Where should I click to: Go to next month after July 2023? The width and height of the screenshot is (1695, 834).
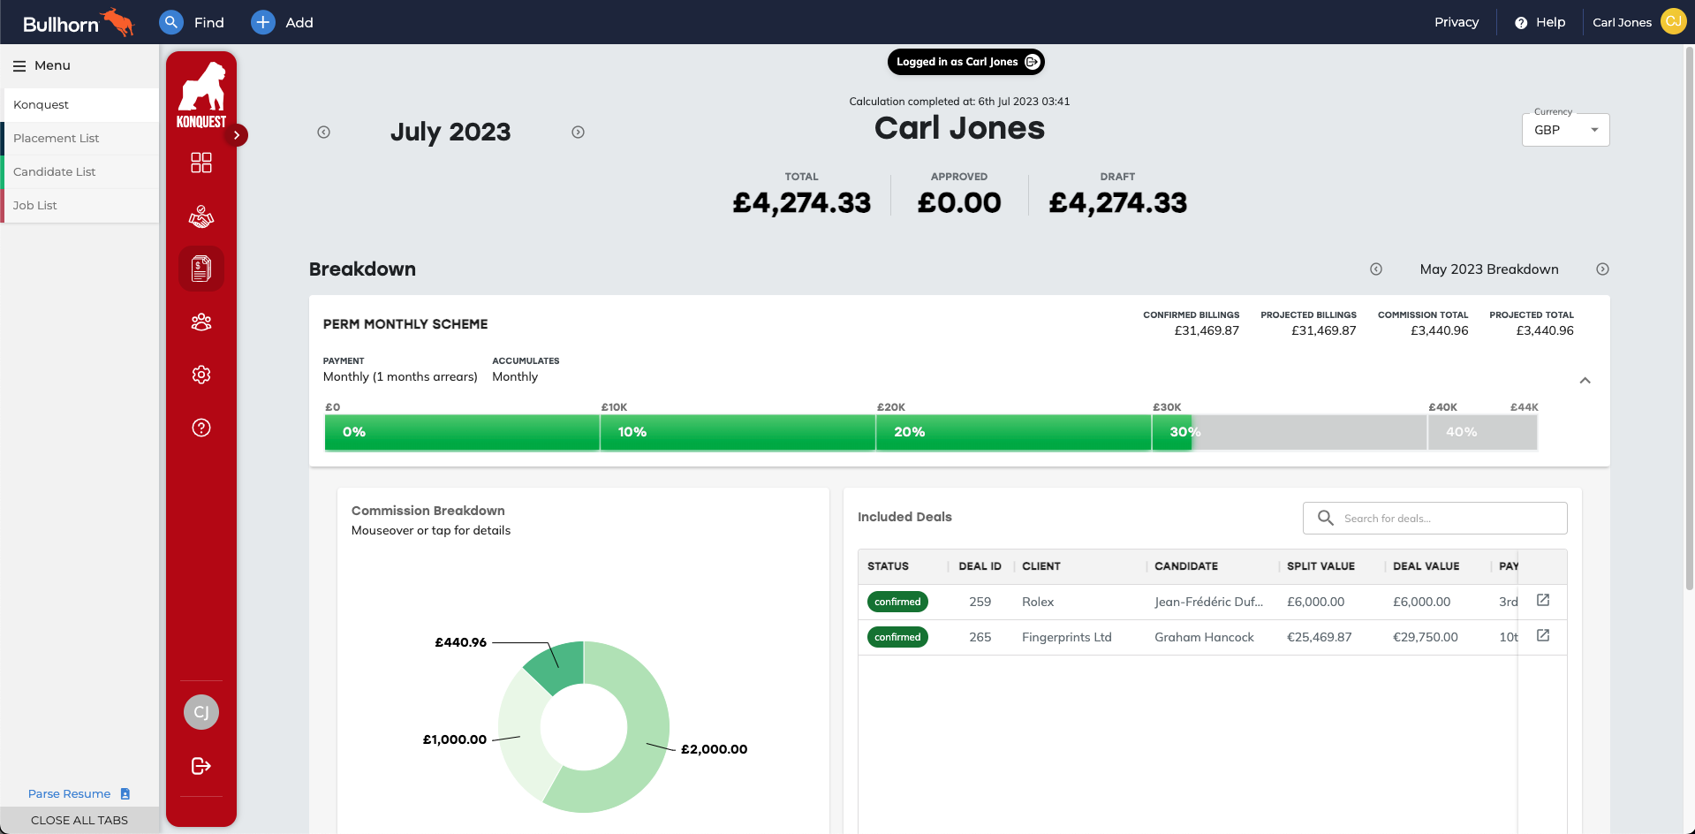[578, 132]
